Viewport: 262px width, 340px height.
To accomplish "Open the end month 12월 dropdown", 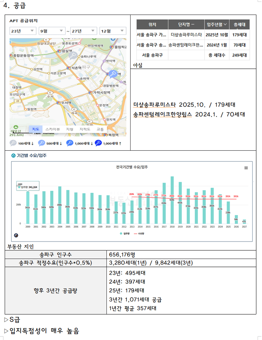I will coord(113,31).
